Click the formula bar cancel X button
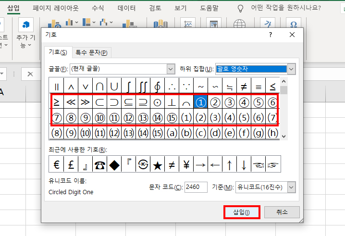The height and width of the screenshot is (236, 345). click(x=30, y=74)
